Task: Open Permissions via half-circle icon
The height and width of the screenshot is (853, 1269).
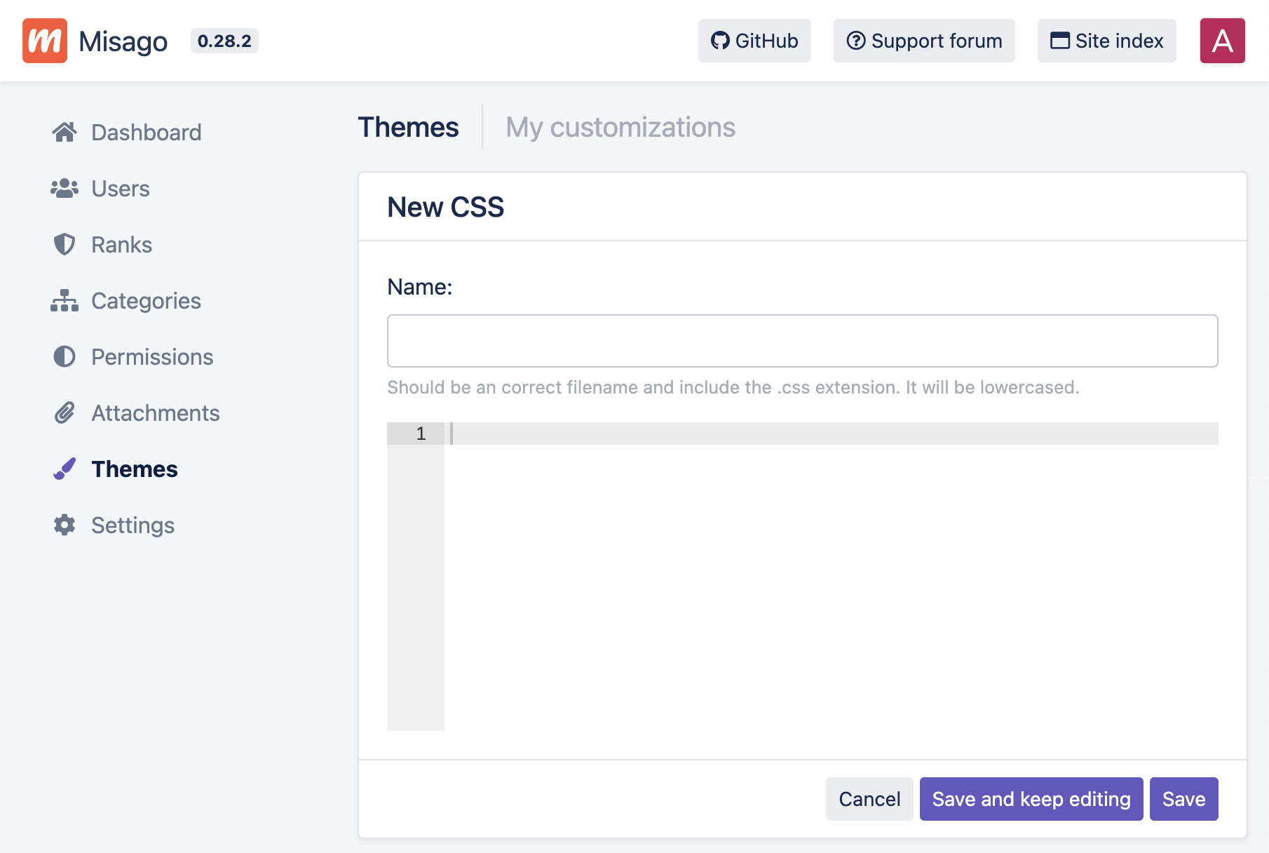Action: [65, 356]
